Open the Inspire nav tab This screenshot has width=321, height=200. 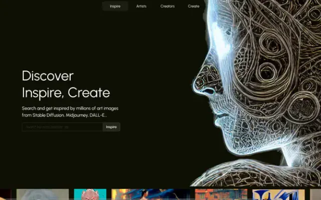(x=115, y=6)
